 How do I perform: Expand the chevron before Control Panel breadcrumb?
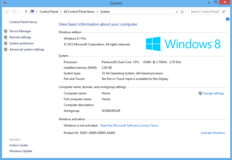tap(37, 12)
